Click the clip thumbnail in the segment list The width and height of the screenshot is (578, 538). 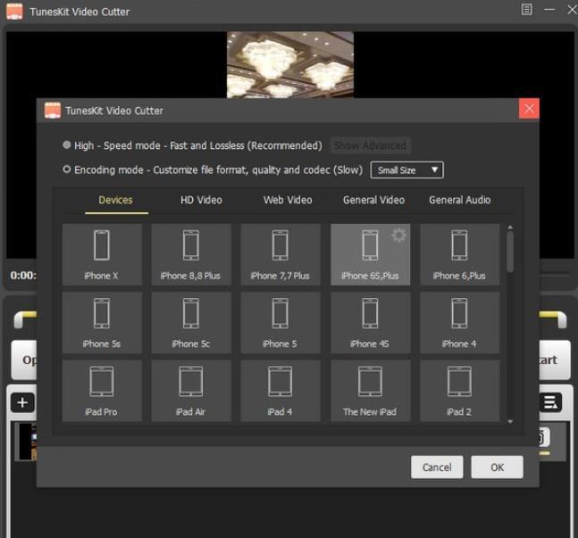(28, 442)
